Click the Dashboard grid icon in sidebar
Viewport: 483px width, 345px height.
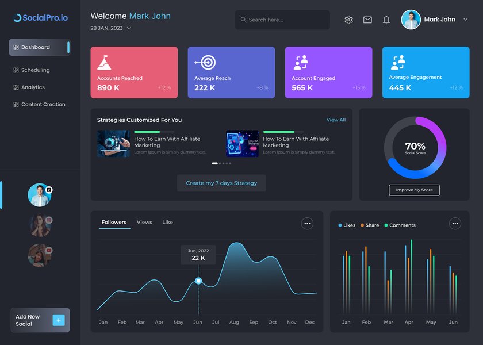click(x=16, y=47)
